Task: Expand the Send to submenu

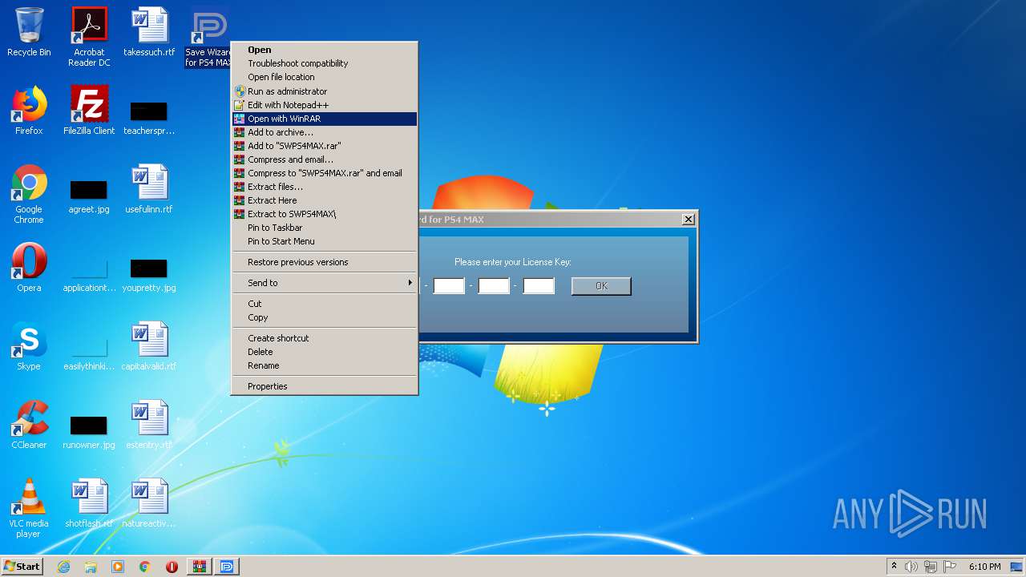Action: click(x=324, y=283)
